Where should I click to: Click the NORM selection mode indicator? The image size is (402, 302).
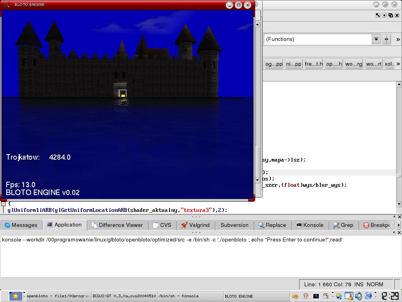pos(375,285)
